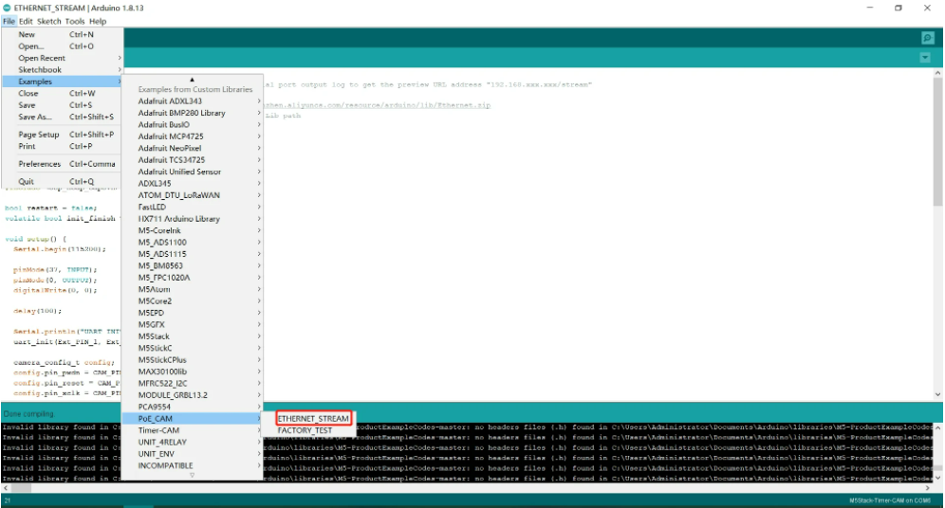The width and height of the screenshot is (945, 508).
Task: Expand M5Stack examples submenu
Action: tap(193, 336)
